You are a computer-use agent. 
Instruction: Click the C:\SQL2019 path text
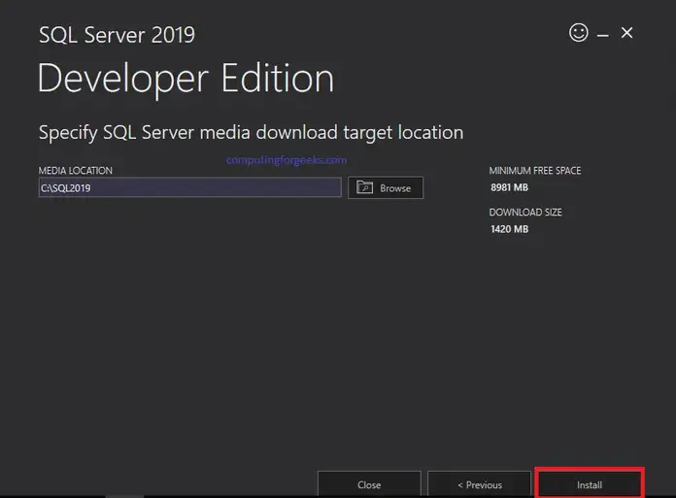pos(65,188)
